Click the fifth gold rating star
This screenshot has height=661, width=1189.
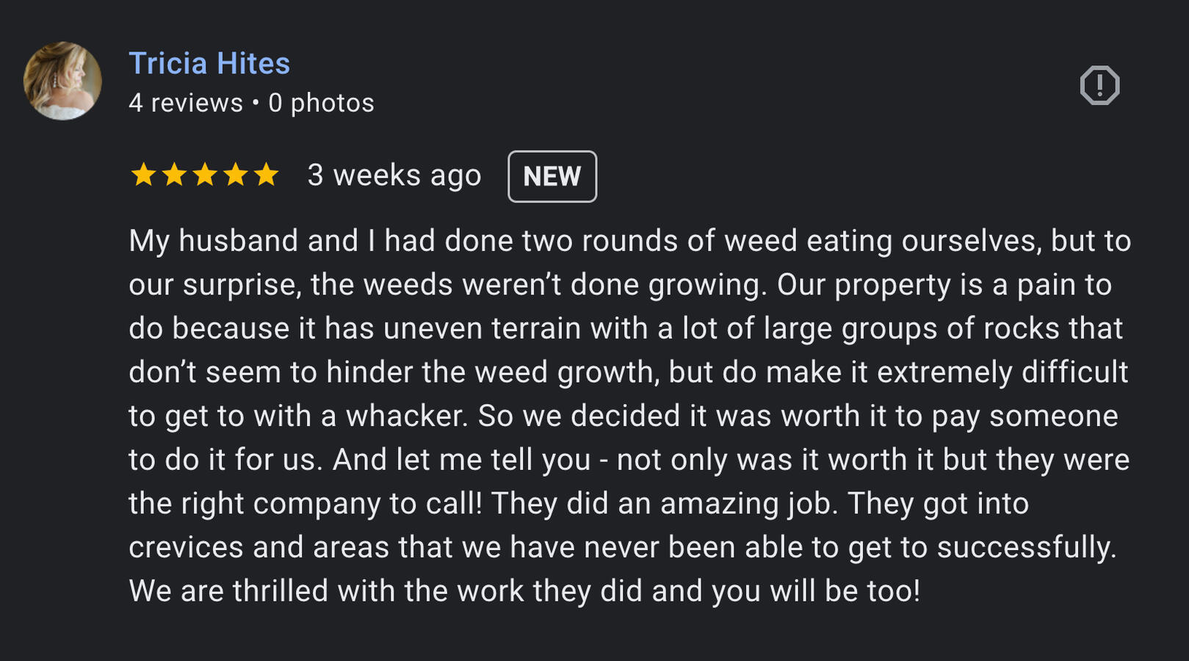(x=266, y=176)
